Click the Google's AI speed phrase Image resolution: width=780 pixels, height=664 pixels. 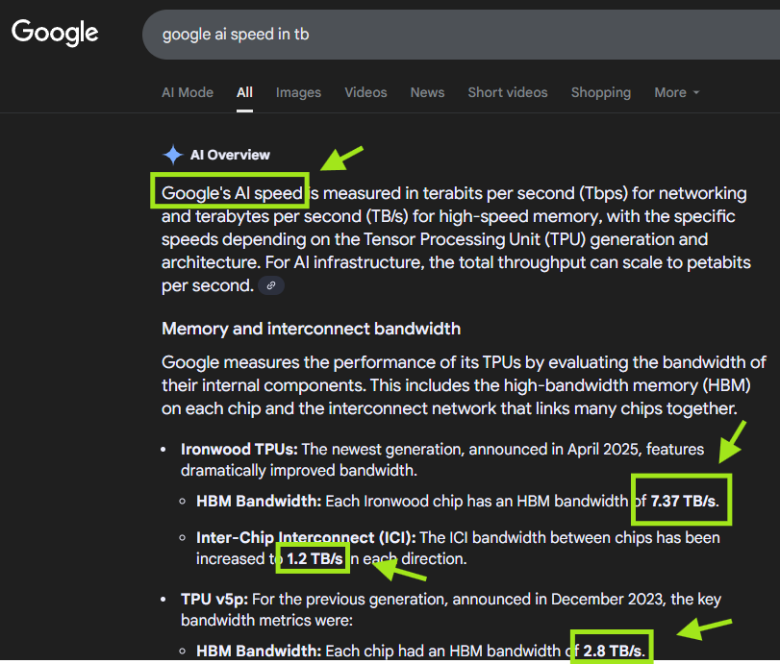click(232, 193)
